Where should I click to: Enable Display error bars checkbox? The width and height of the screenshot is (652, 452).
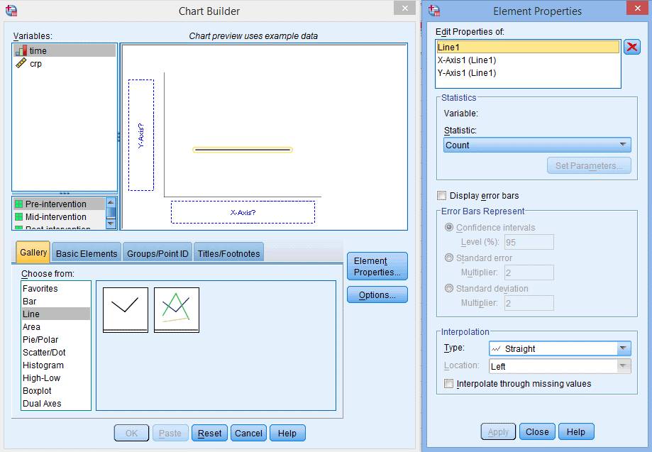pyautogui.click(x=441, y=195)
